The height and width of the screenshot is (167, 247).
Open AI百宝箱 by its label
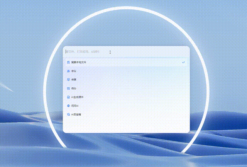pyautogui.click(x=76, y=114)
